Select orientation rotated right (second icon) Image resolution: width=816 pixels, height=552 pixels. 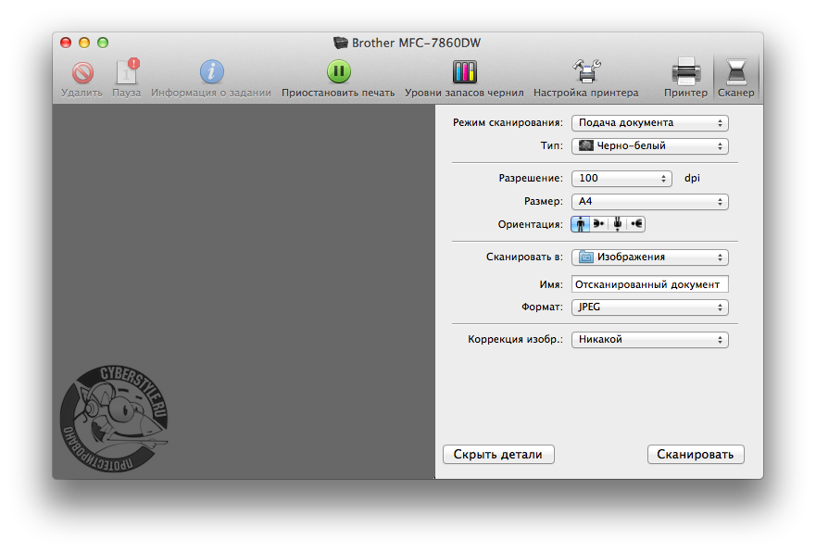599,224
